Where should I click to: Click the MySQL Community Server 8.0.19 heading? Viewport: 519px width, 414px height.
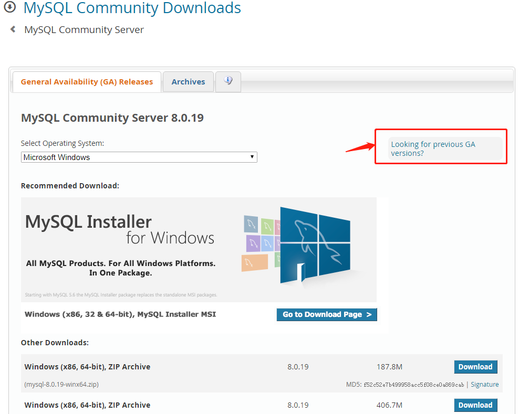[112, 118]
